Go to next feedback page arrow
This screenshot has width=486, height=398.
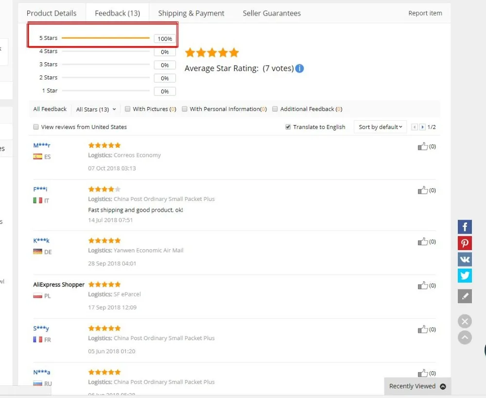click(422, 127)
